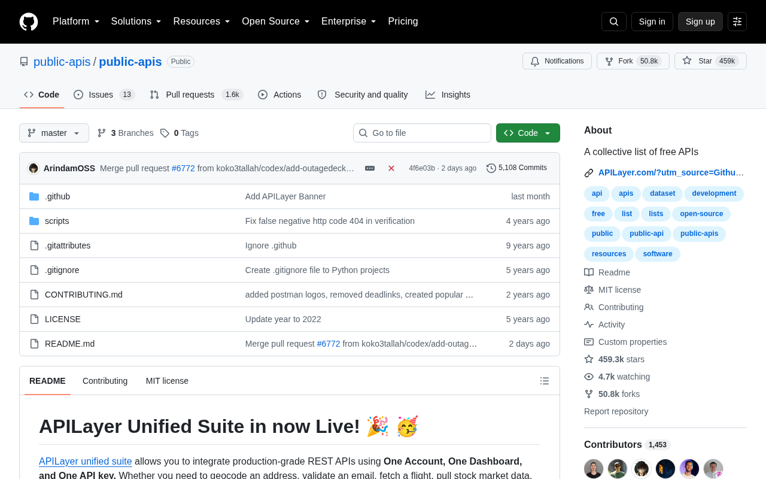The image size is (766, 479).
Task: Click the LICENSE file icon
Action: click(x=34, y=319)
